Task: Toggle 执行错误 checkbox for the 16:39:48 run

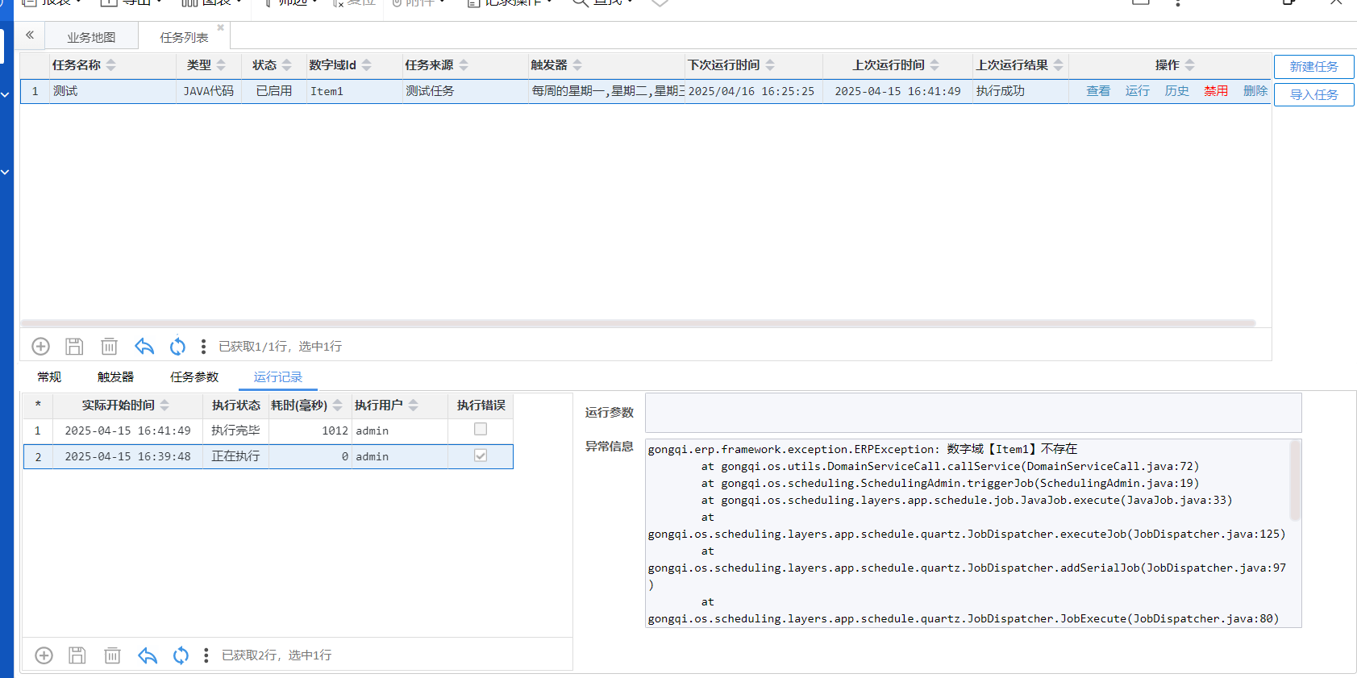Action: pos(481,455)
